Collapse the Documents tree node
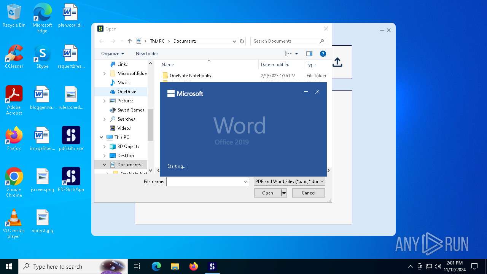Viewport: 487px width, 274px height. coord(105,165)
